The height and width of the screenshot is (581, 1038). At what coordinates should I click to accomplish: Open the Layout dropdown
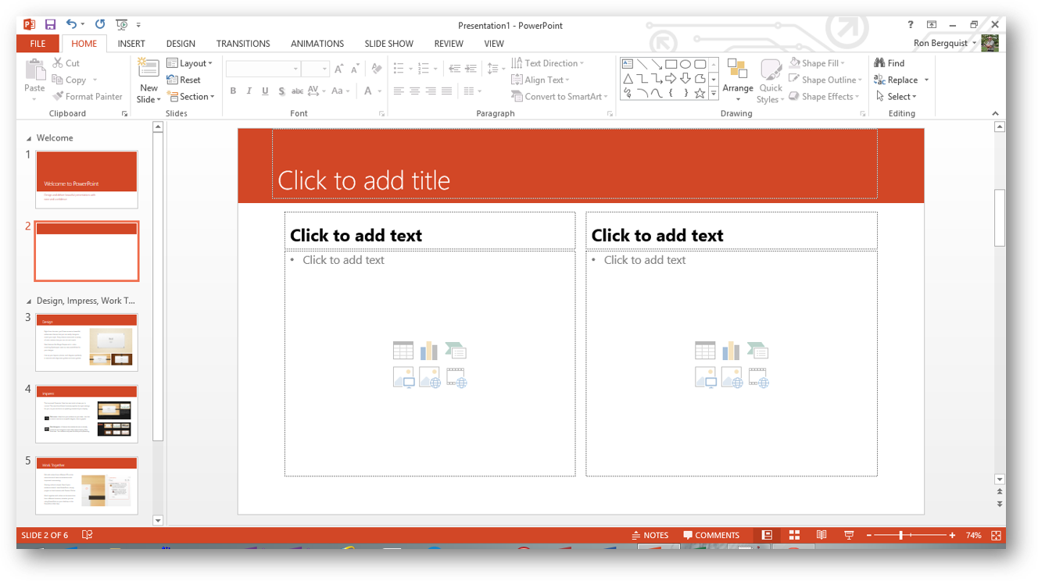(190, 63)
